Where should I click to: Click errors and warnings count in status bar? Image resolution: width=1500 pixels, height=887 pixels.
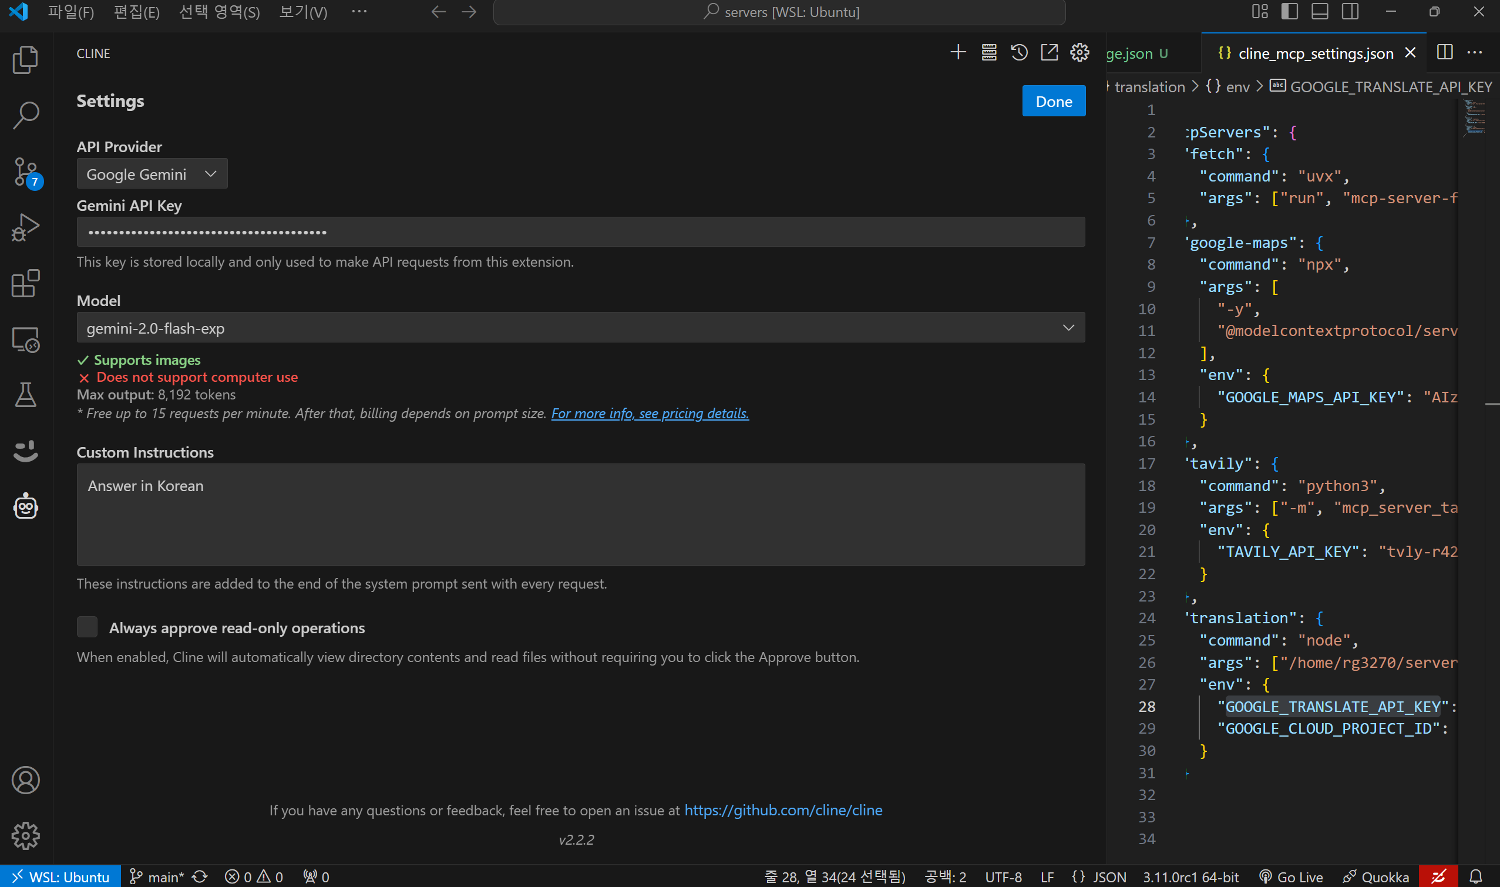click(253, 876)
